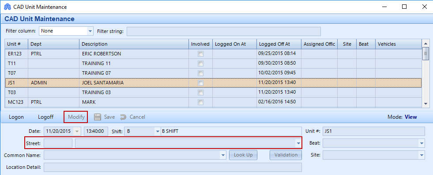Click the Logoff toolbar item
The width and height of the screenshot is (433, 175).
click(x=45, y=117)
